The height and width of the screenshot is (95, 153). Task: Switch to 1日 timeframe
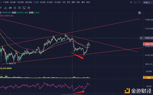pyautogui.click(x=64, y=2)
